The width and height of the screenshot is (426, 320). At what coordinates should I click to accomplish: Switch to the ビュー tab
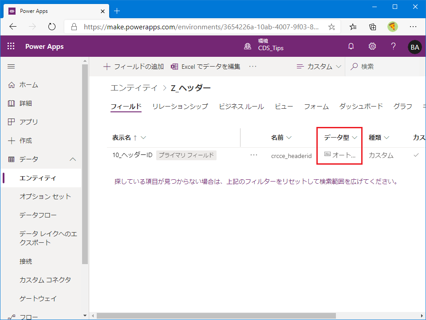[284, 107]
